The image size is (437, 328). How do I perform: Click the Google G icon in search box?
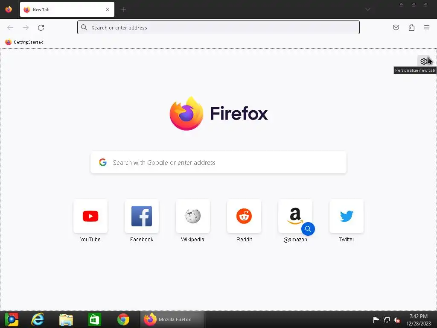(103, 162)
